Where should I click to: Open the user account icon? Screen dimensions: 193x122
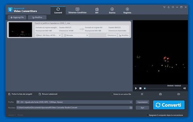pyautogui.click(x=169, y=7)
